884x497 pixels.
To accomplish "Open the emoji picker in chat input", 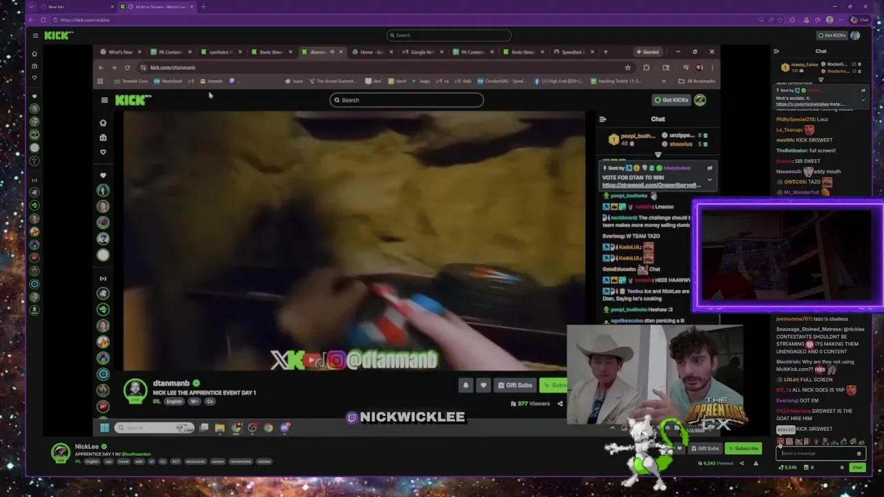I will 858,454.
